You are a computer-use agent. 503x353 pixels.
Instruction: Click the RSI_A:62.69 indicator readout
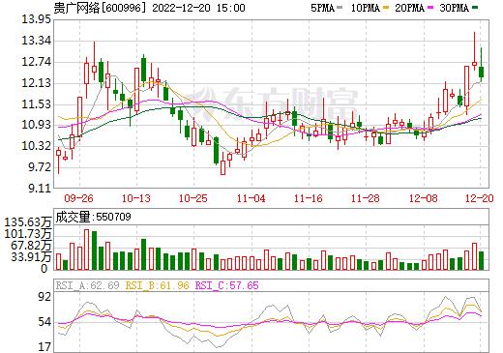coord(88,285)
